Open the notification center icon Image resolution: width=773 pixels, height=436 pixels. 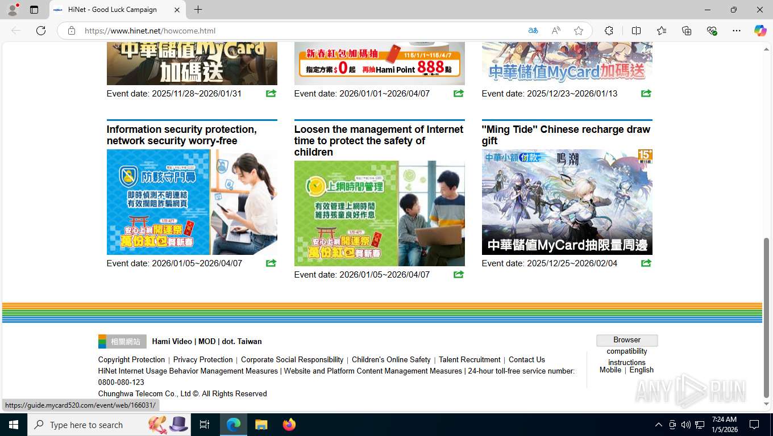click(754, 425)
